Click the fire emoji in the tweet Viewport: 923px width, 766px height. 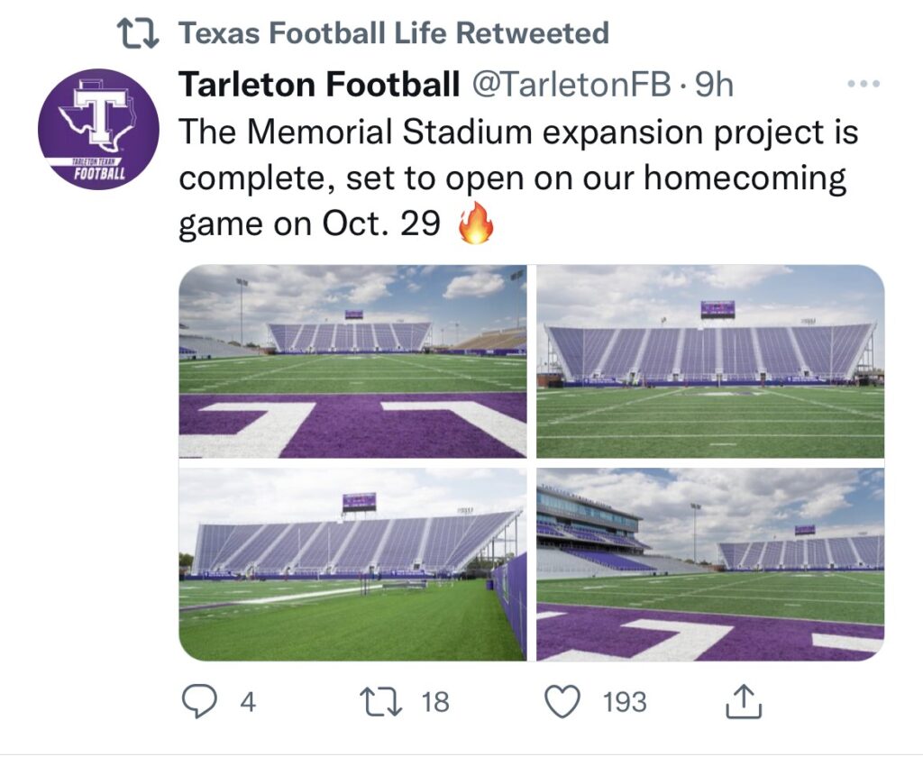click(476, 223)
